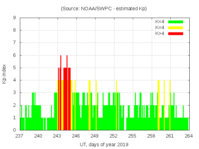The height and width of the screenshot is (149, 199).
Task: Click the red K>4 legend swatch
Action: point(176,33)
